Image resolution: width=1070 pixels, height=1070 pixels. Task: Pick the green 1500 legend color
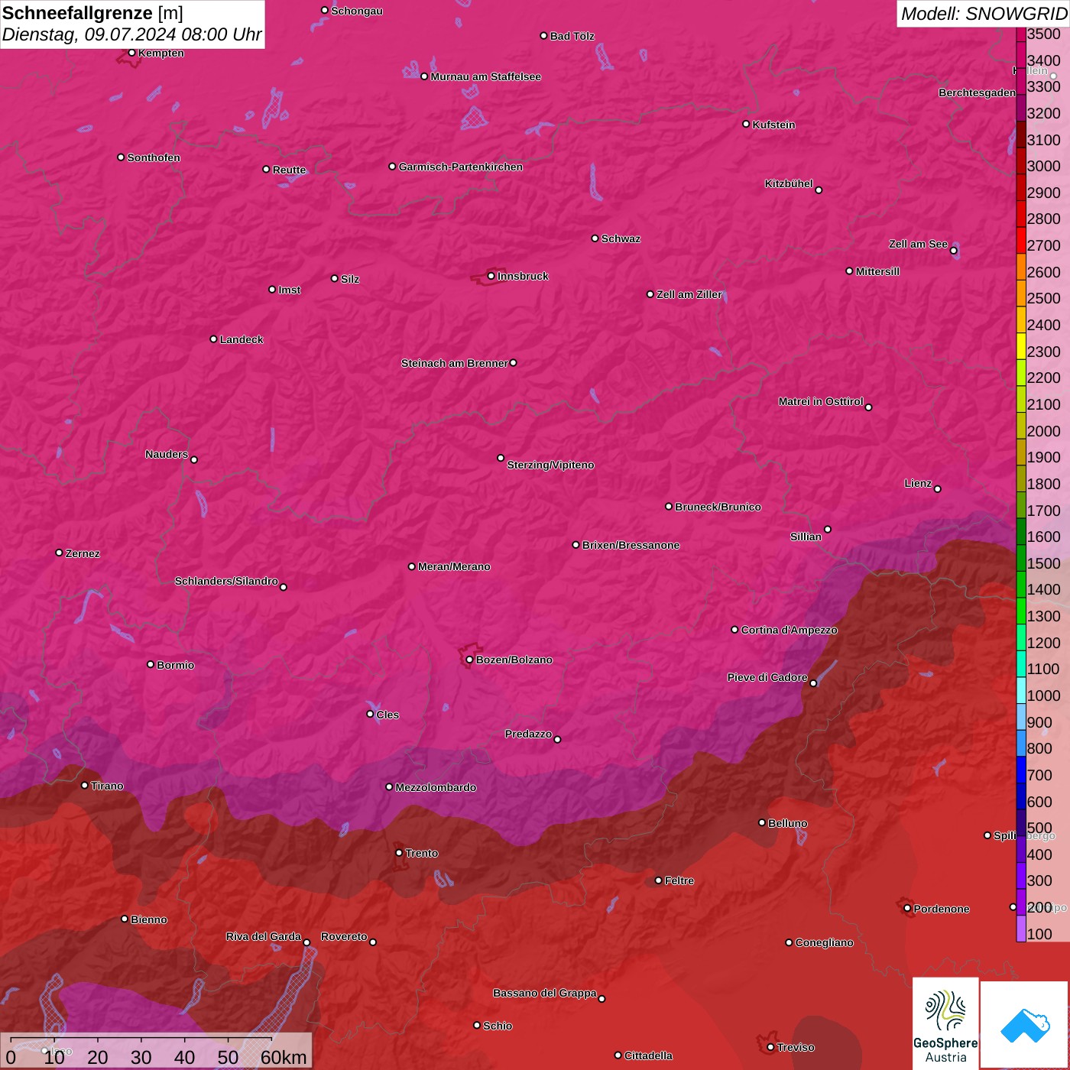(x=1021, y=558)
